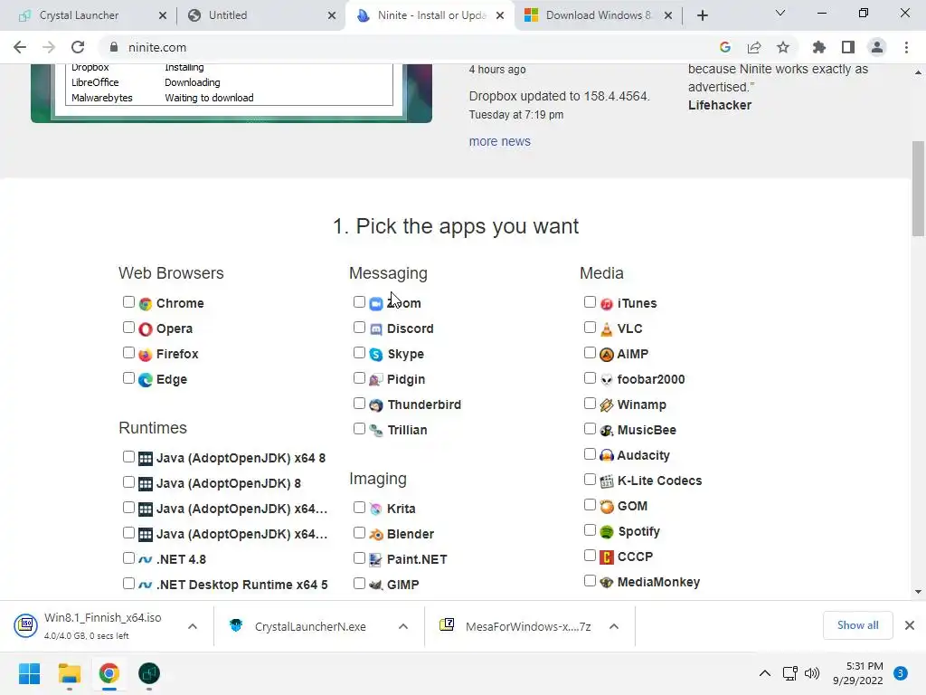Open the Chrome profile avatar icon
926x695 pixels.
(877, 47)
